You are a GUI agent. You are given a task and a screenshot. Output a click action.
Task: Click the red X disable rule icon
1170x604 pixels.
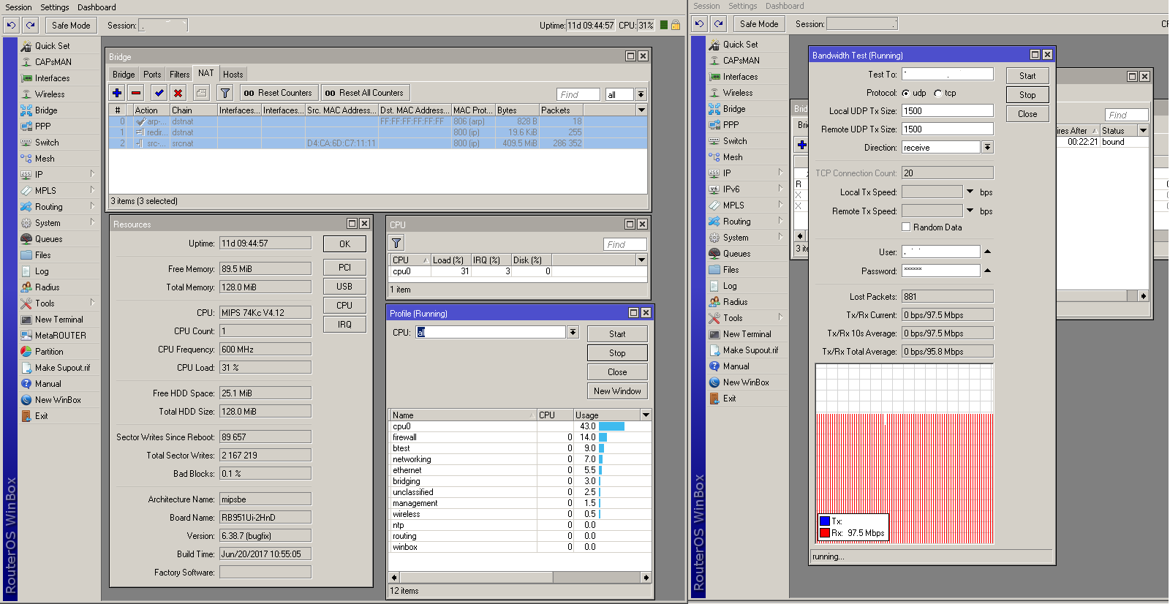[x=178, y=93]
